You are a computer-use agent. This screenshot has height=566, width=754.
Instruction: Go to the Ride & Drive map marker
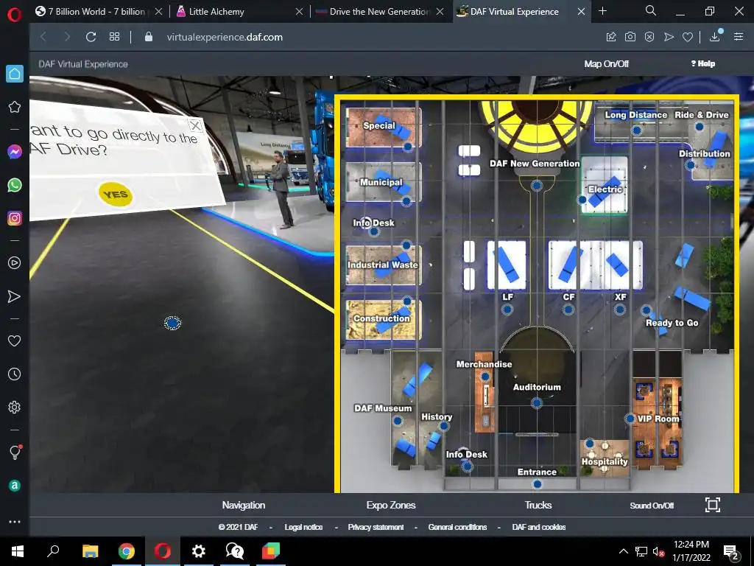point(700,127)
